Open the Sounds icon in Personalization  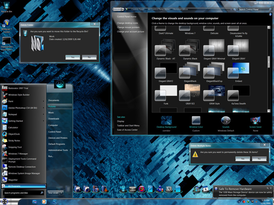tap(226, 120)
